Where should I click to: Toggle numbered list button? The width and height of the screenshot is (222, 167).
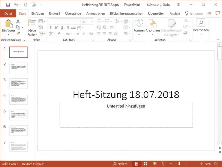(107, 22)
